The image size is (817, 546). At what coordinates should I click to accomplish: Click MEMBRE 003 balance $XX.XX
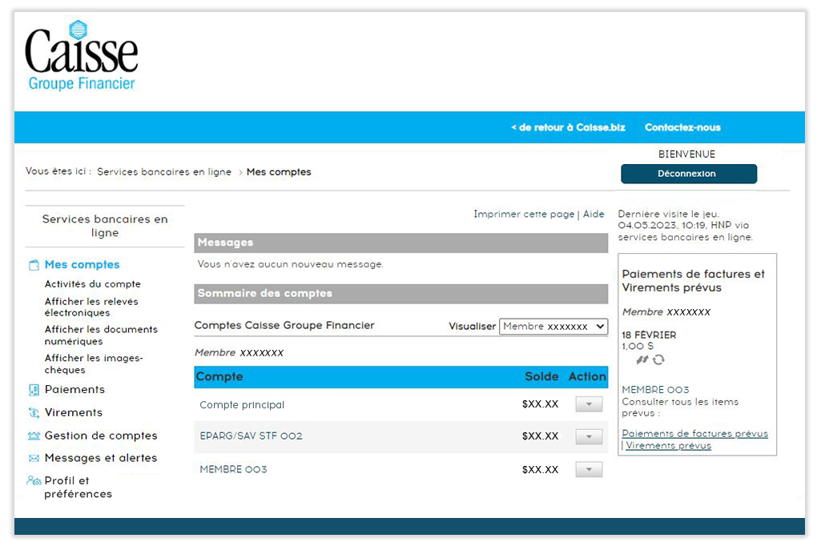pos(541,470)
